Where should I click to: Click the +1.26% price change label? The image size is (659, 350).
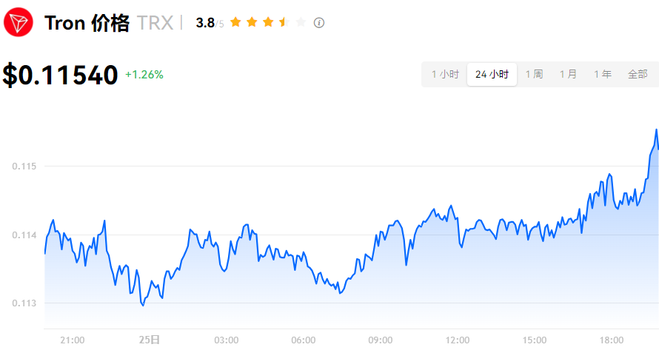144,75
